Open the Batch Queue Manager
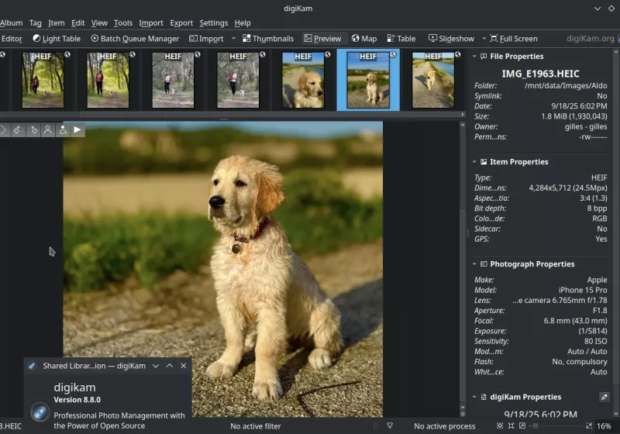Viewport: 620px width, 434px height. tap(135, 39)
